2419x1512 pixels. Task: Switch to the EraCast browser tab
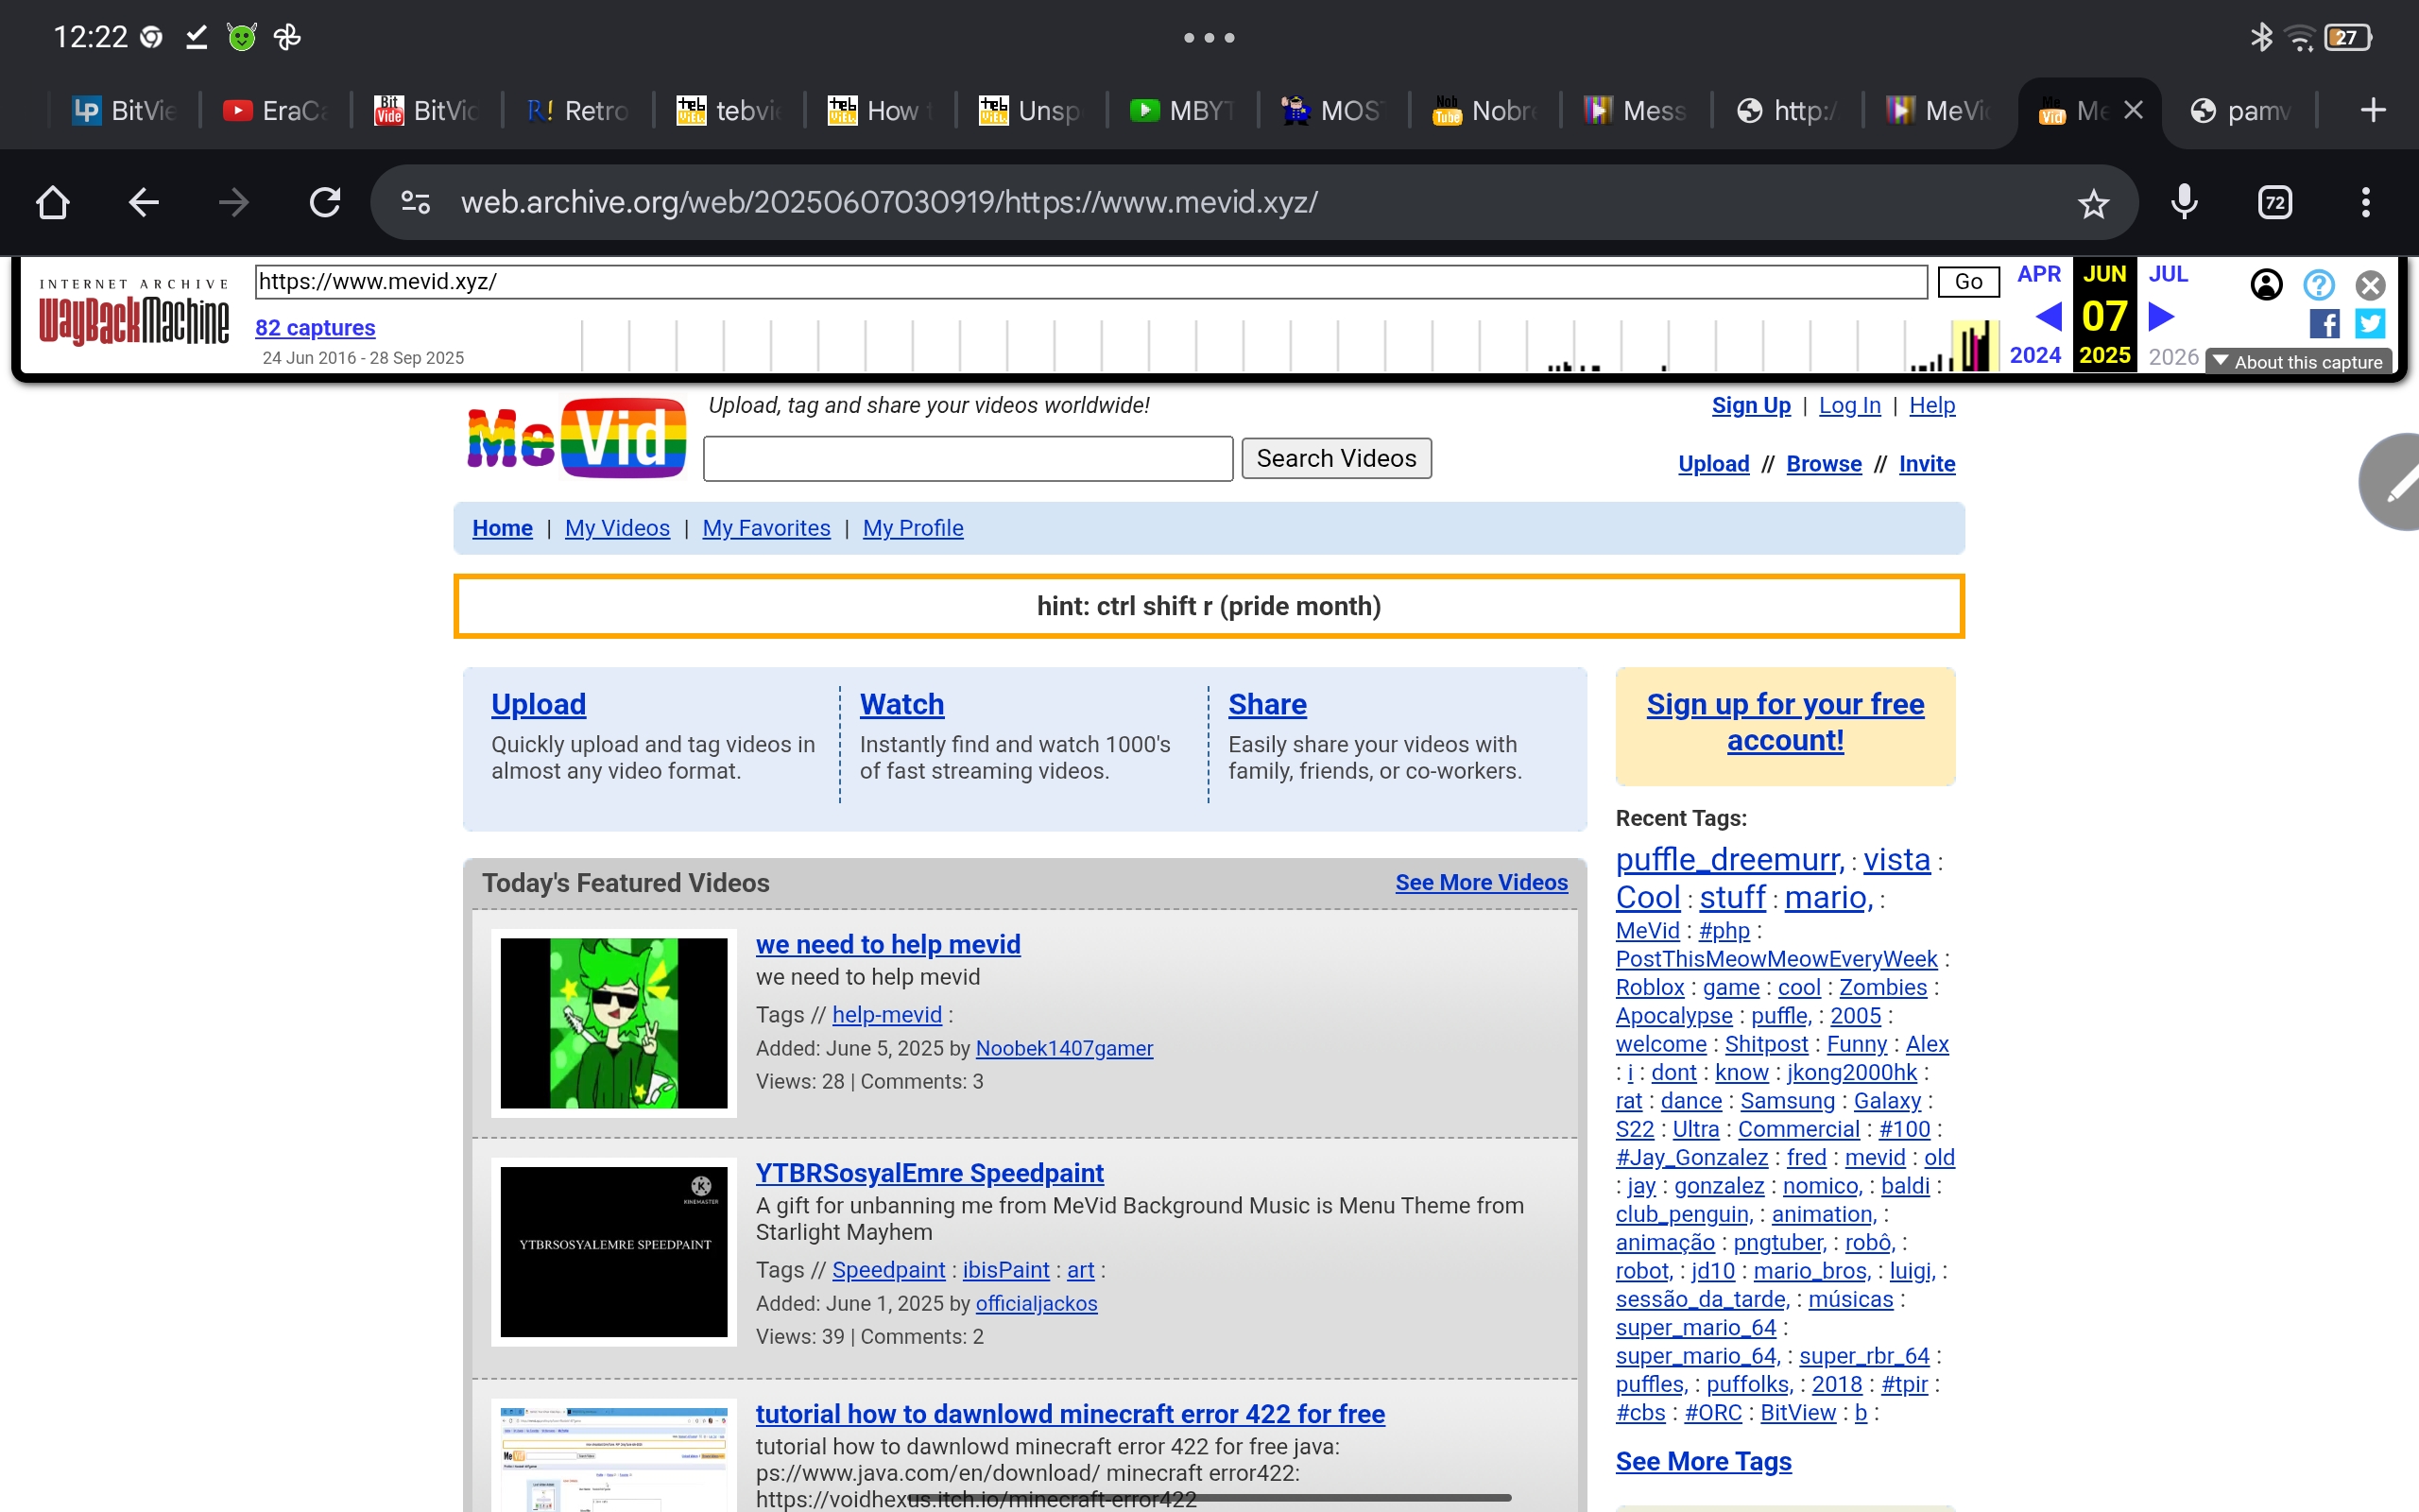(x=276, y=110)
